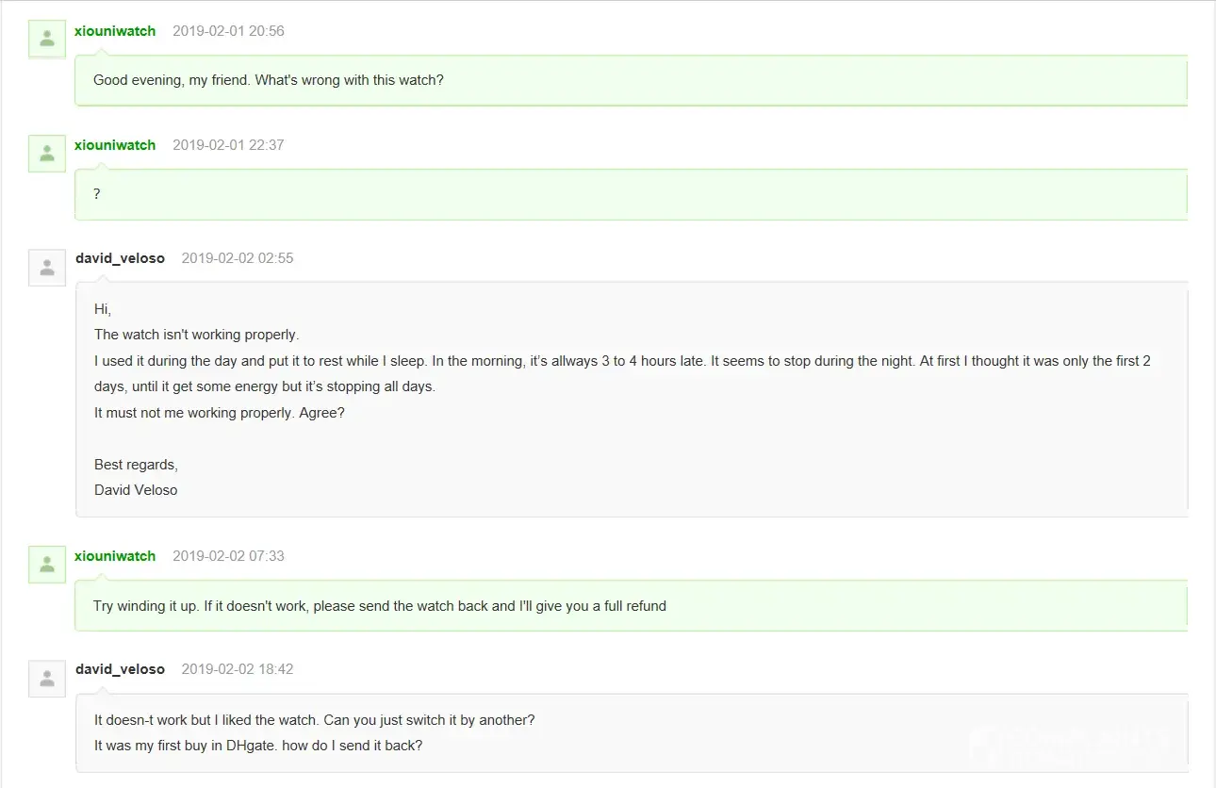
Task: Click david_veloso avatar beside the 18:42 message
Action: click(47, 678)
